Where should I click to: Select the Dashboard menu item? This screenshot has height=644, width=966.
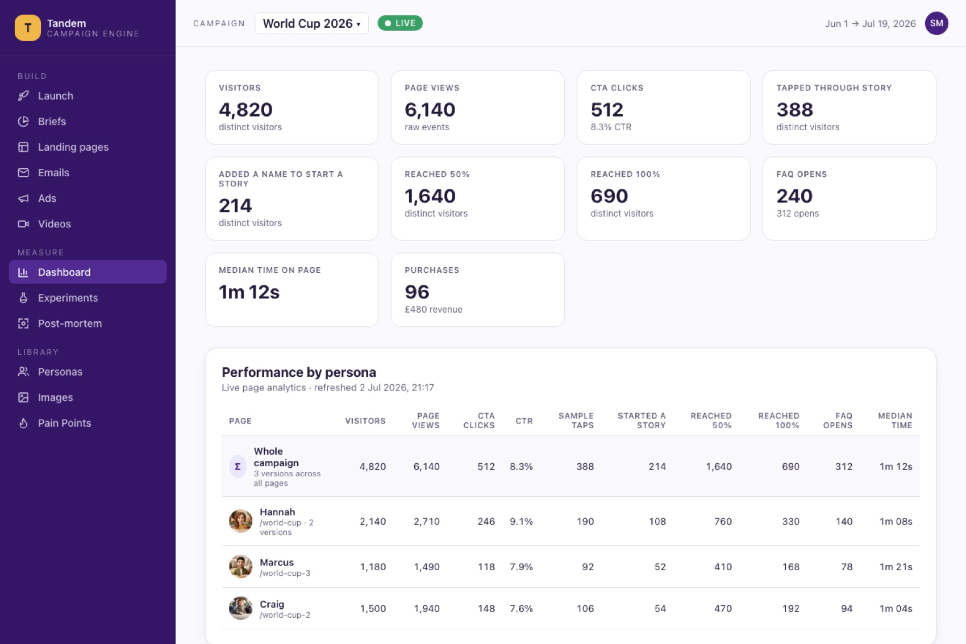[88, 272]
